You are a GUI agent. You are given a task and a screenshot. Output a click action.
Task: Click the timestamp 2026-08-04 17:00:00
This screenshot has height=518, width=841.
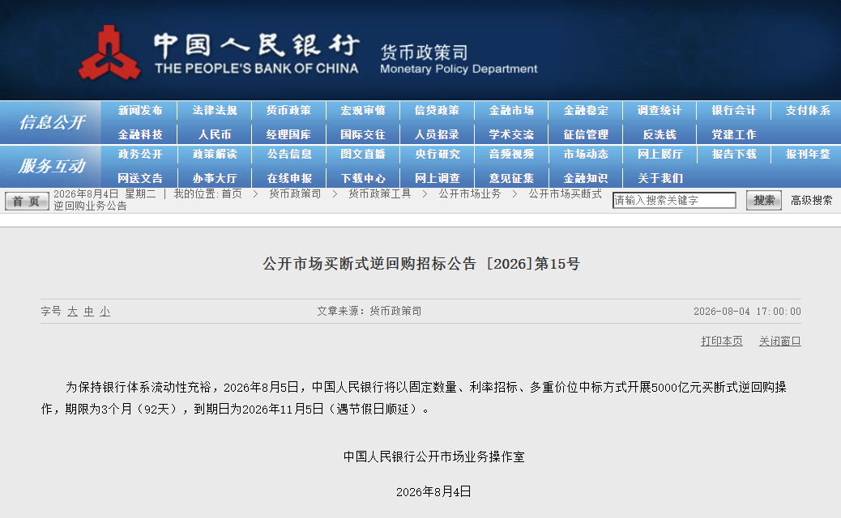[747, 312]
